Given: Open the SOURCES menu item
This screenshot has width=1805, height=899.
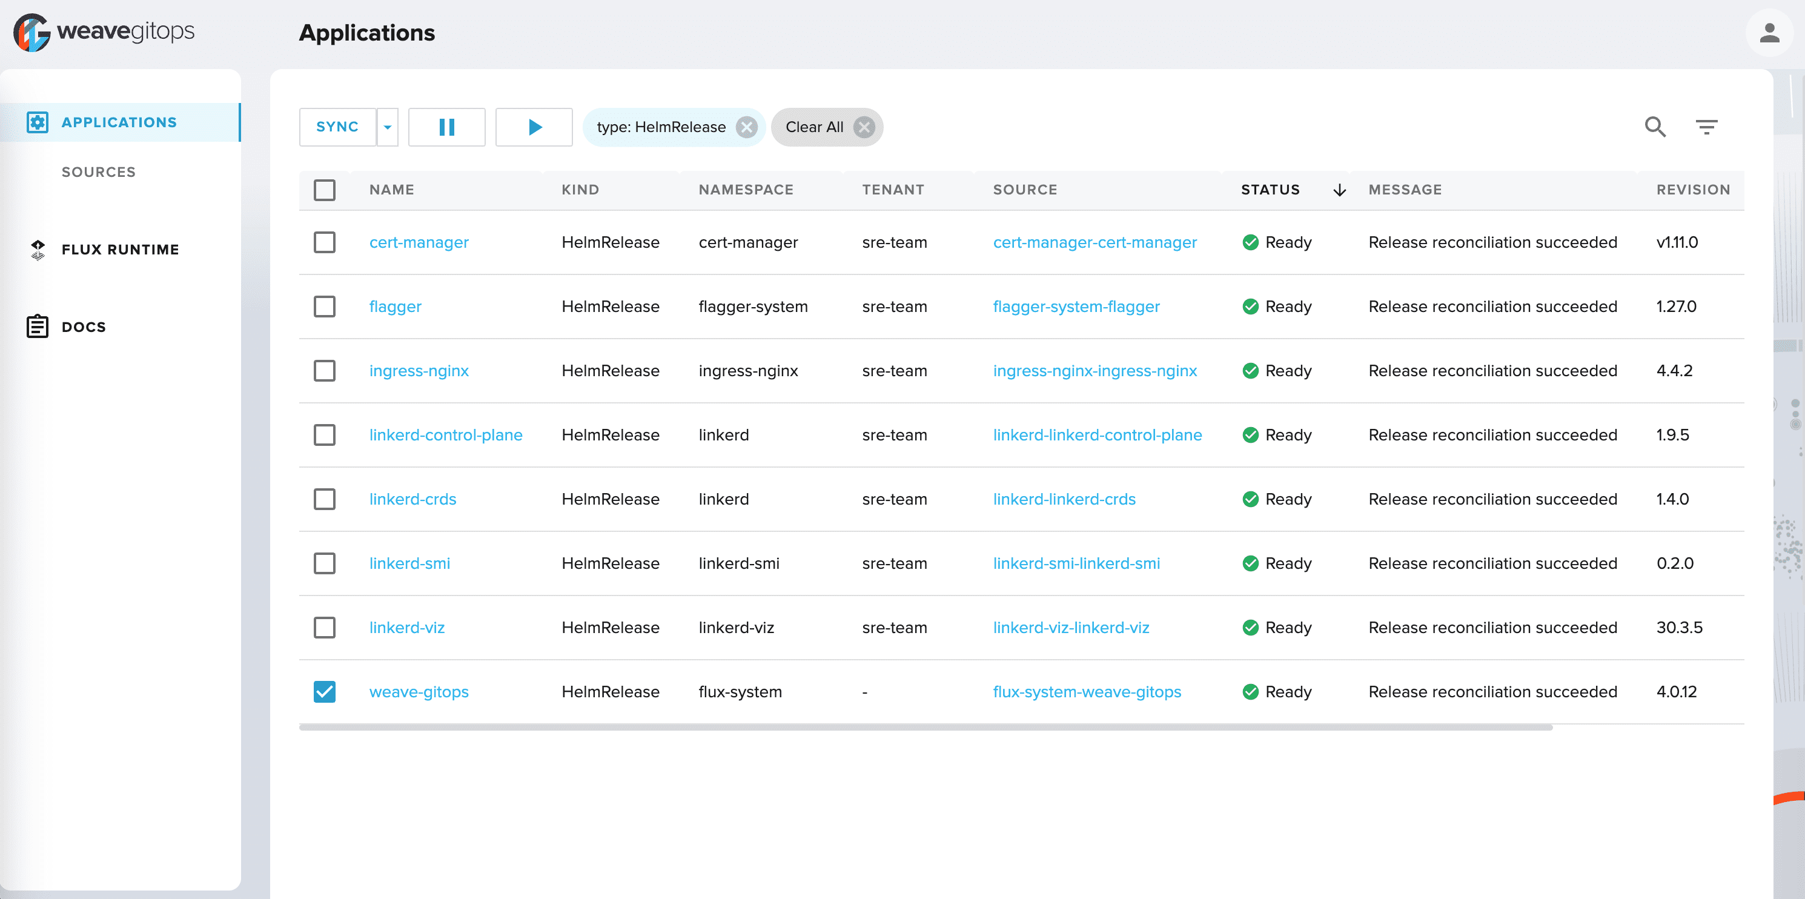Looking at the screenshot, I should 98,171.
